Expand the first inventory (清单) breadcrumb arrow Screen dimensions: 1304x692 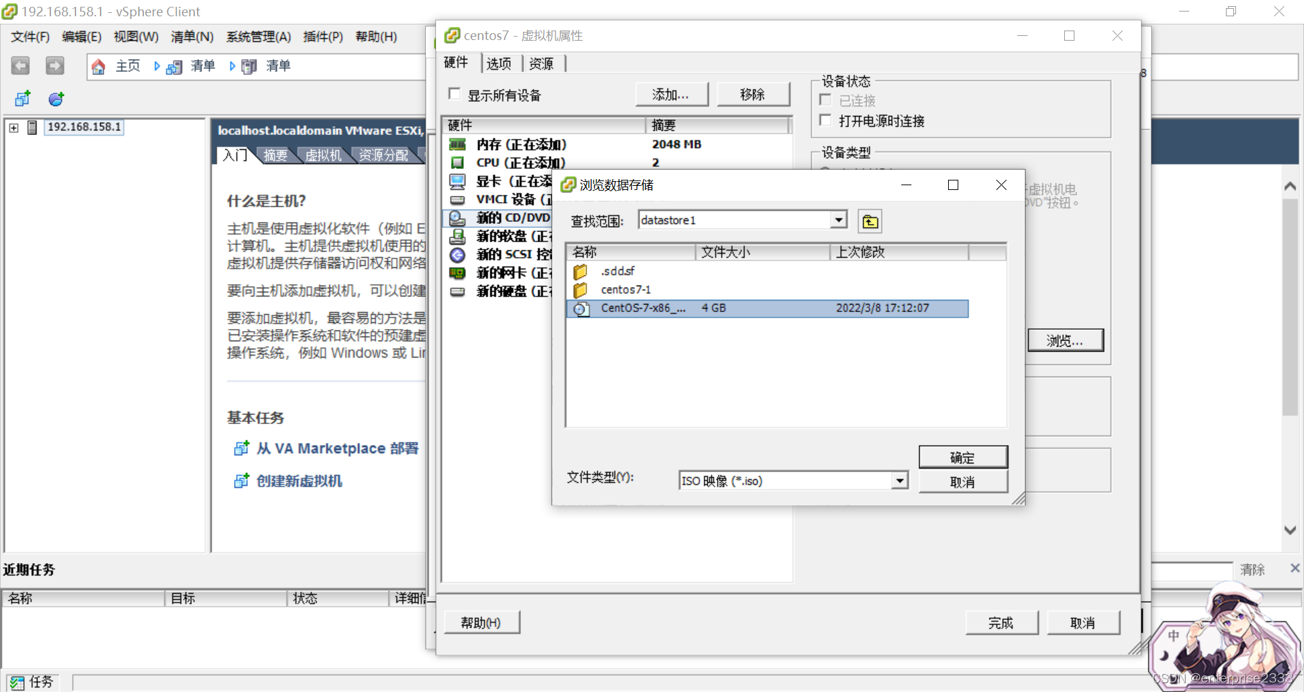(x=157, y=66)
